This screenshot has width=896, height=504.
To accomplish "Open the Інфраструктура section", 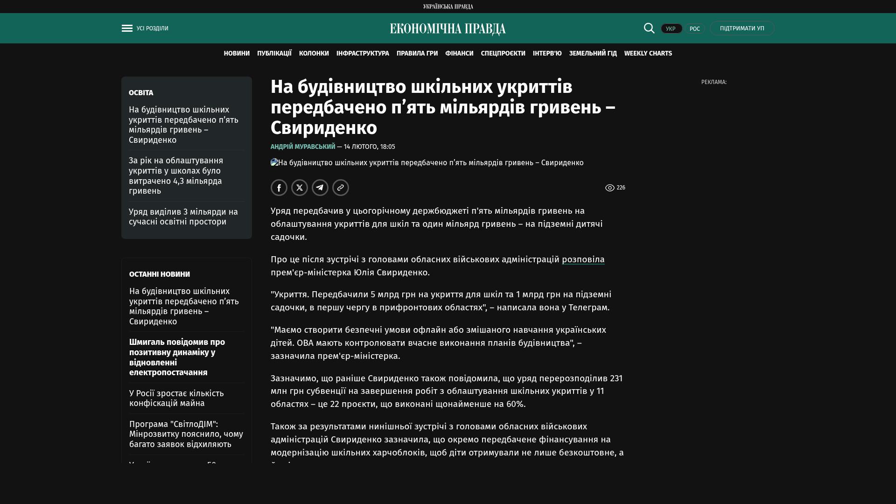I will 363,54.
